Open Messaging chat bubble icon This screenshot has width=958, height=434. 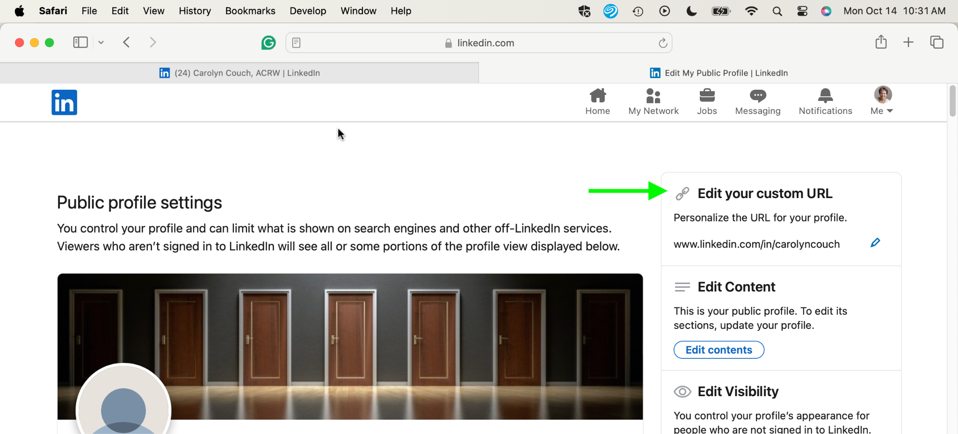pos(758,96)
